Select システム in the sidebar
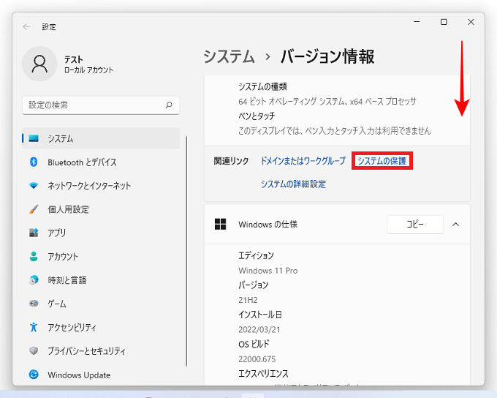This screenshot has width=497, height=398. pyautogui.click(x=101, y=138)
